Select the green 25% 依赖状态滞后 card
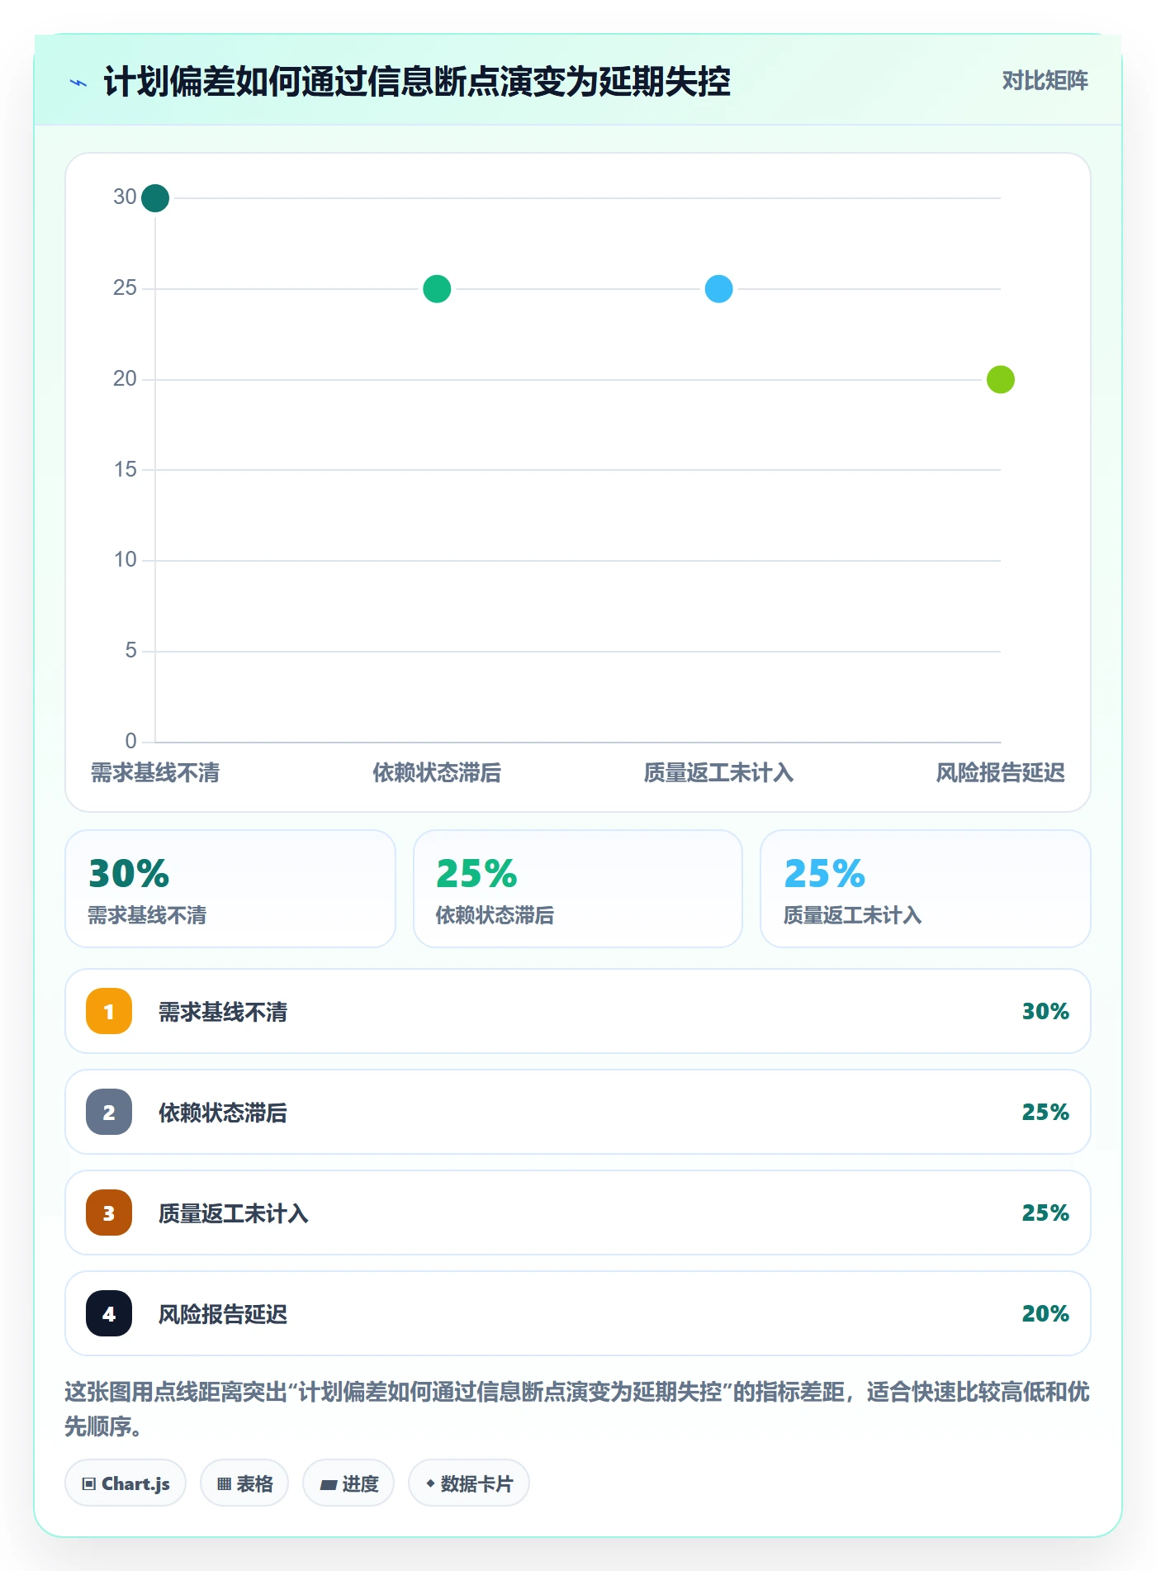This screenshot has width=1156, height=1571. pyautogui.click(x=578, y=889)
